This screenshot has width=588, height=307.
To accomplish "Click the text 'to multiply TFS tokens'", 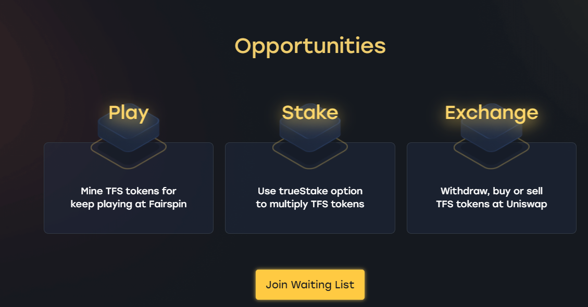I will (310, 204).
